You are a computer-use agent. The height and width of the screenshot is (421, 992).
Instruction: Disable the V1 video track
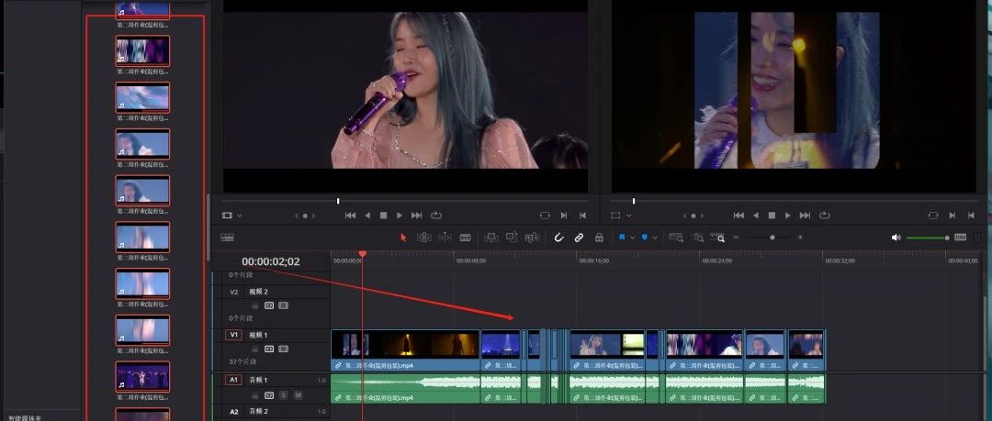(284, 349)
